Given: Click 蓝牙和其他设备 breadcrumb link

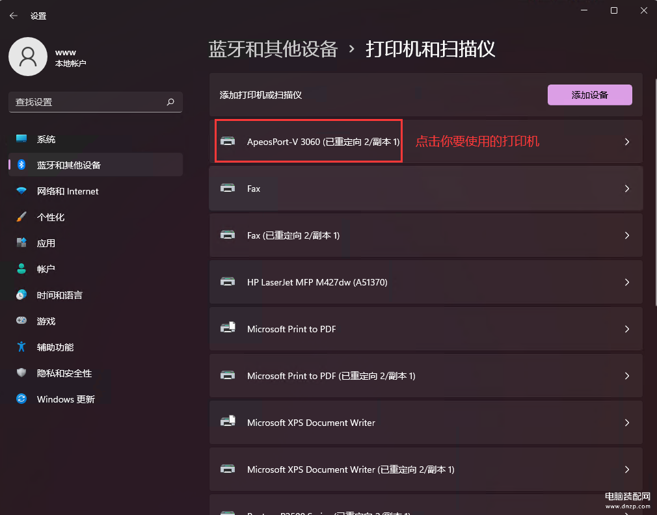Looking at the screenshot, I should pos(273,49).
